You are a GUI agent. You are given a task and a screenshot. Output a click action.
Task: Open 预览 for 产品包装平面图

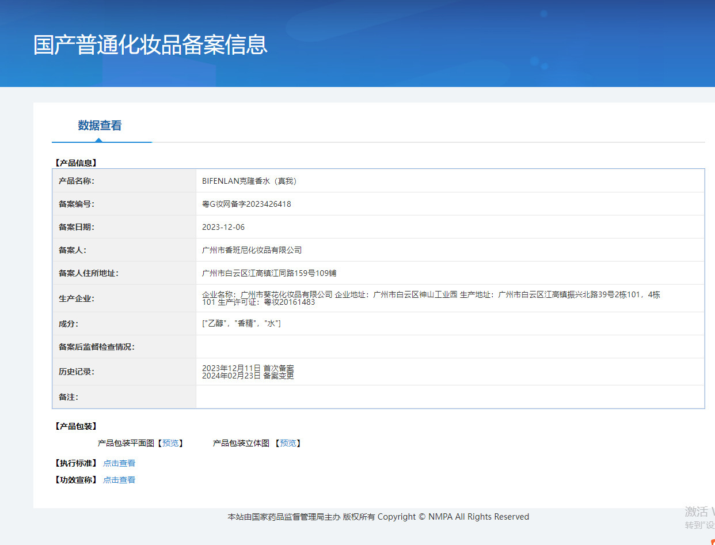click(170, 443)
